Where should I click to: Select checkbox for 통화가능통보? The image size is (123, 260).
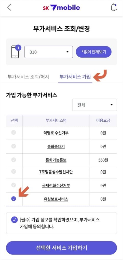tap(14, 160)
